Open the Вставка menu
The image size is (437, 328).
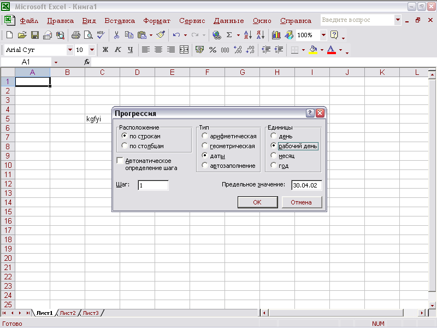coord(120,20)
